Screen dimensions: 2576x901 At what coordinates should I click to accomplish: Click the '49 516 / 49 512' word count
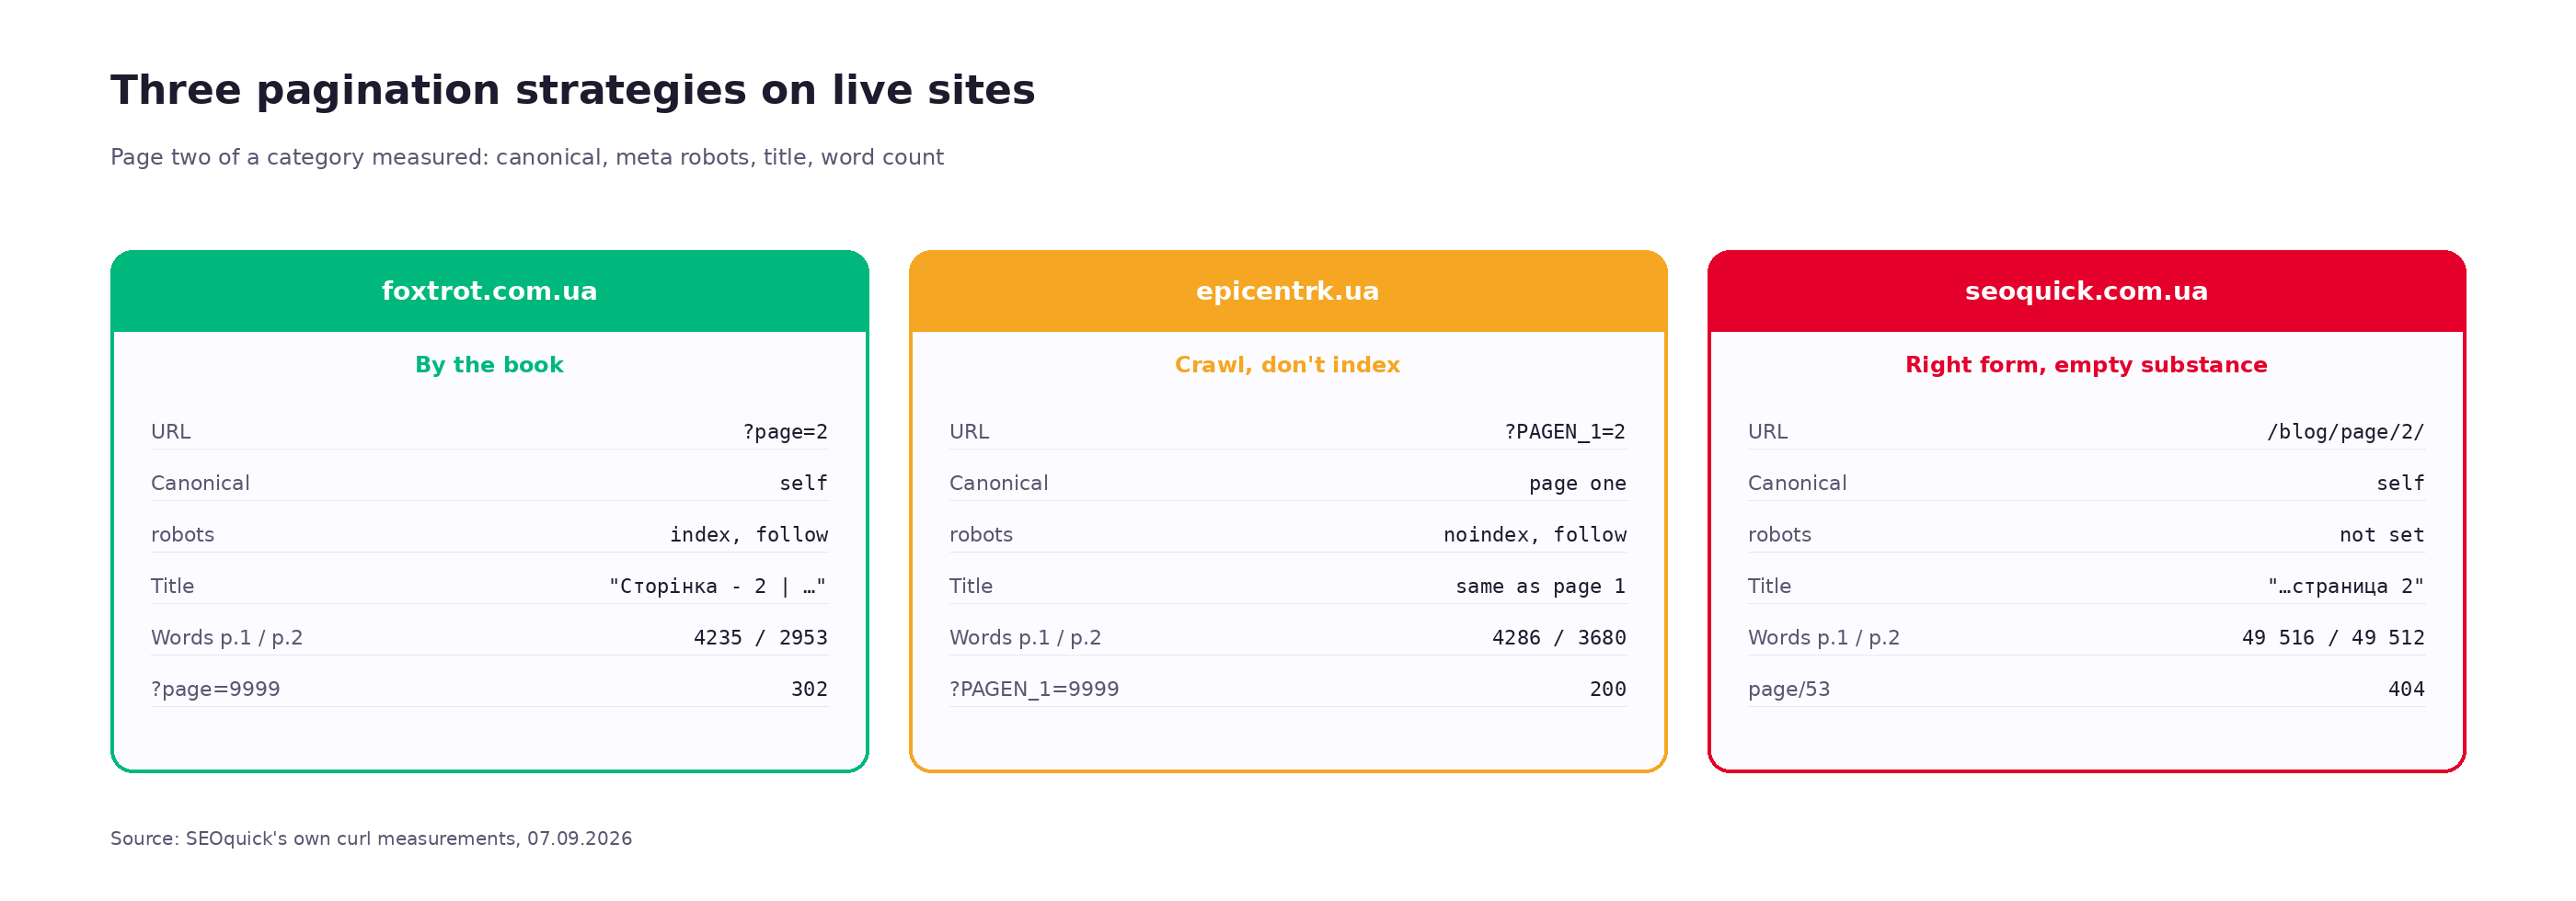(x=2333, y=637)
